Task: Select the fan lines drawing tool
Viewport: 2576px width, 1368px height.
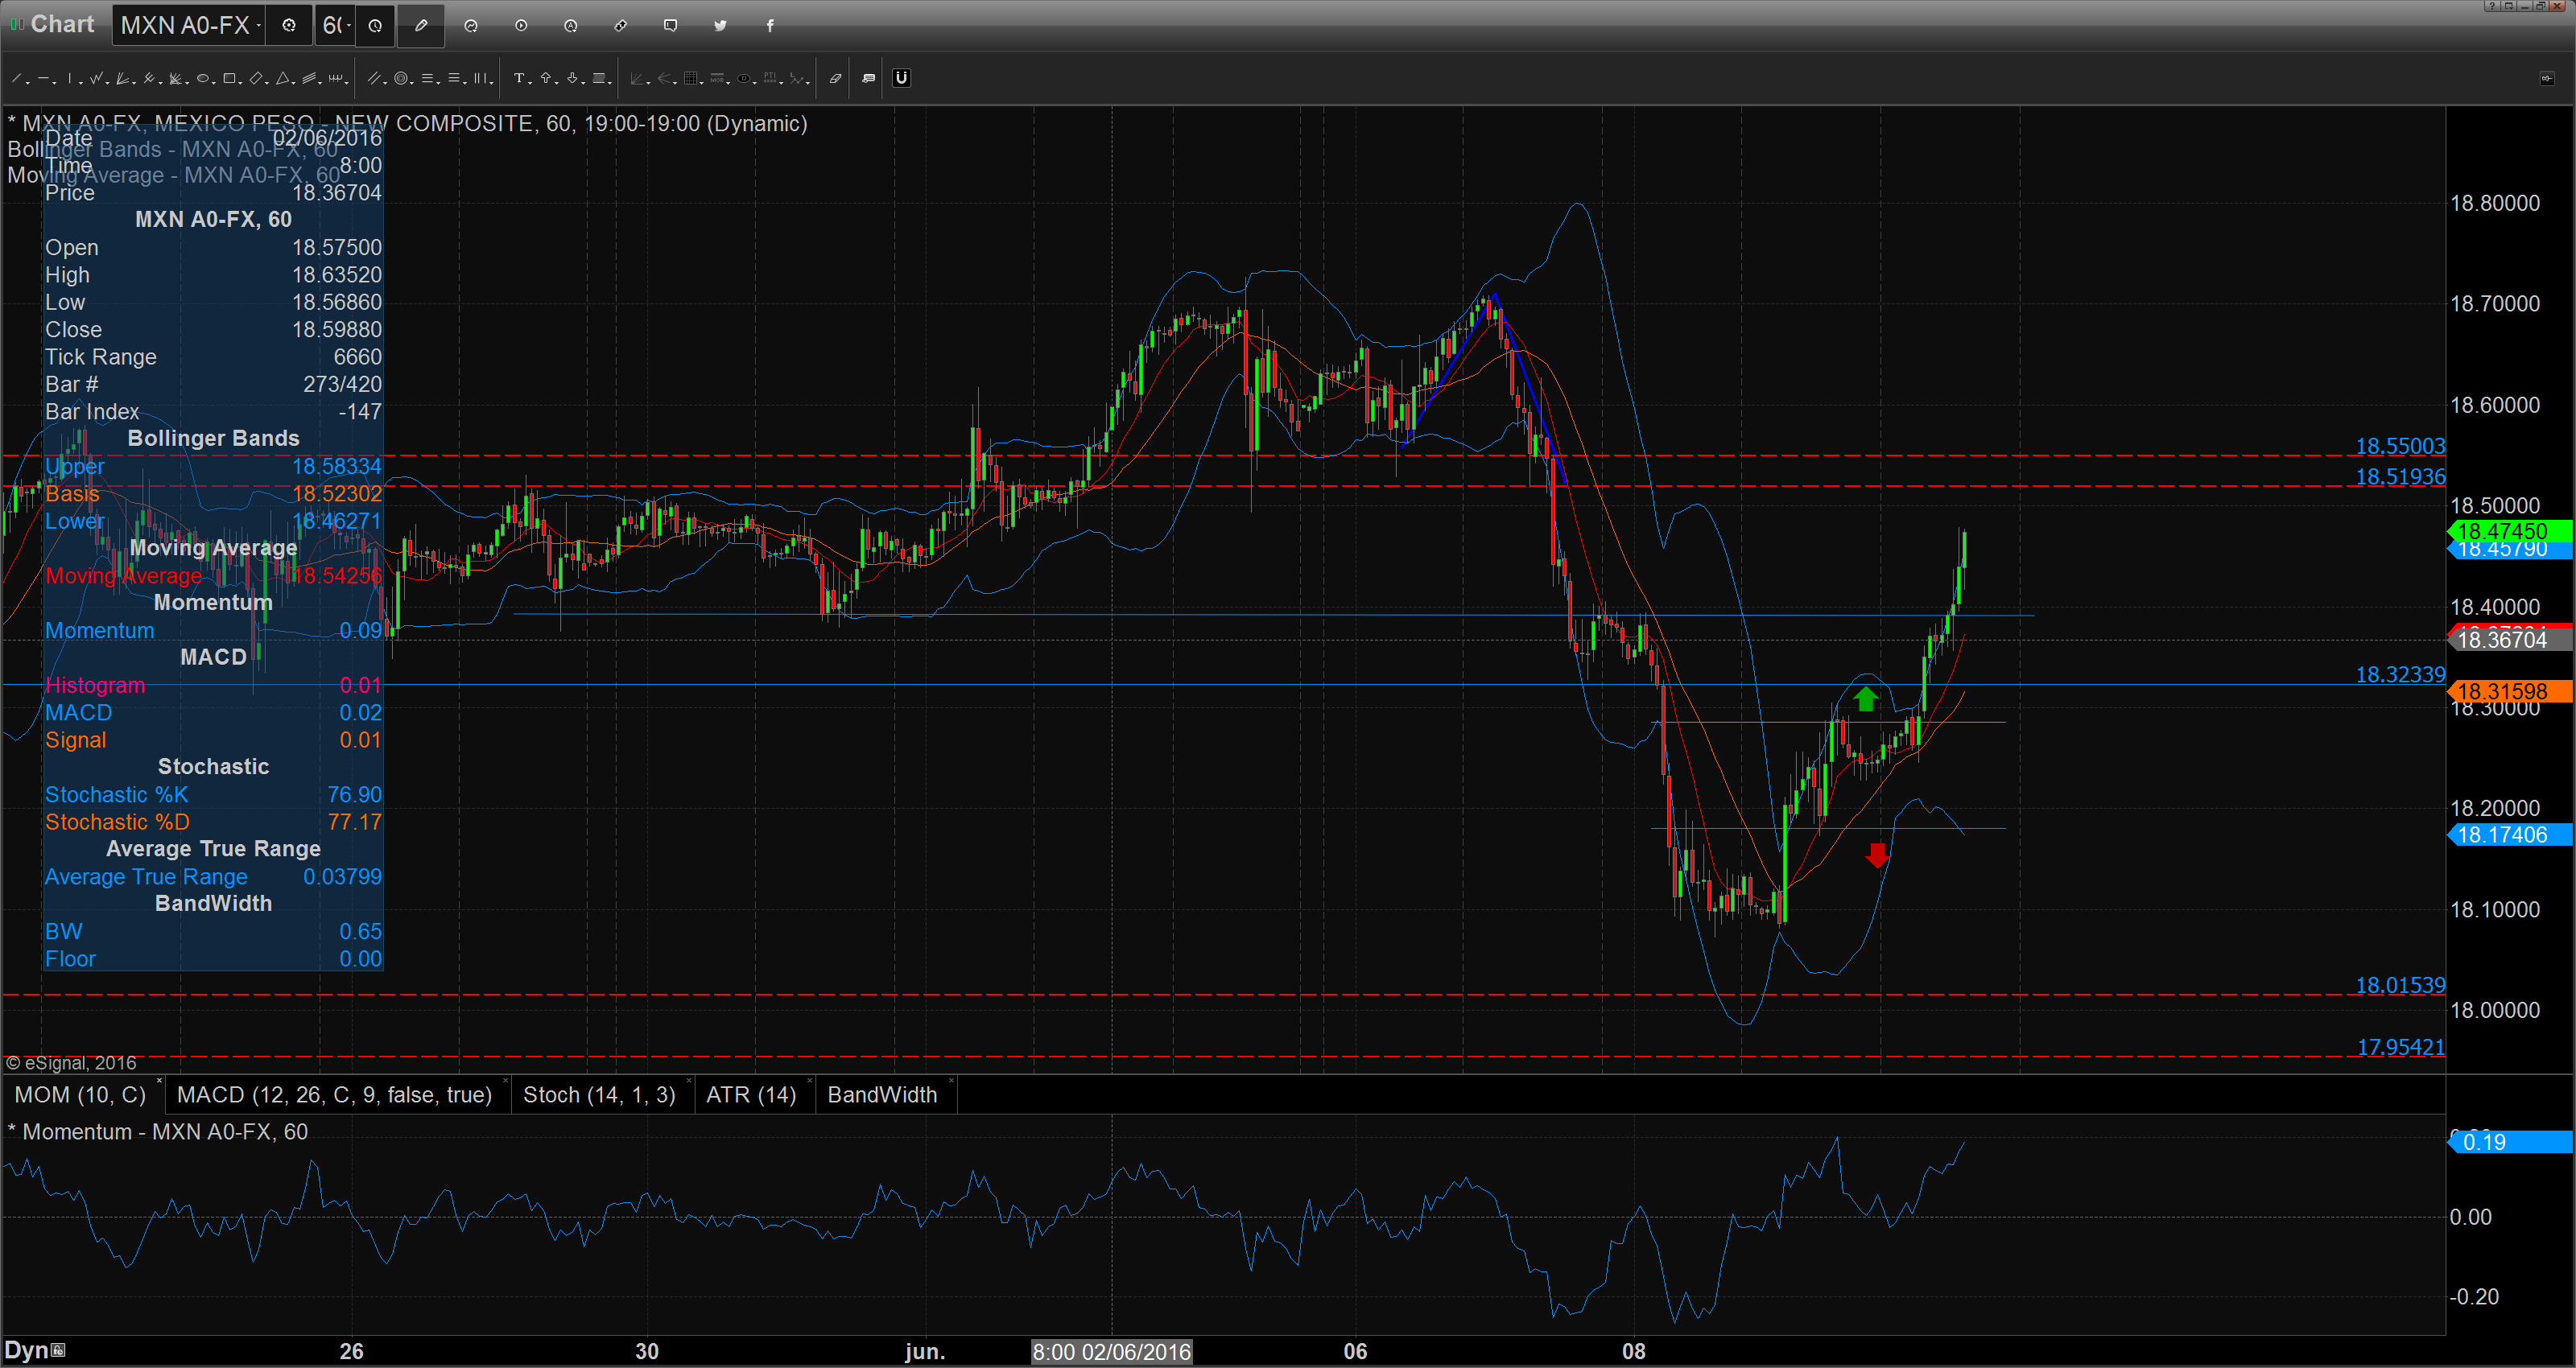Action: point(122,78)
